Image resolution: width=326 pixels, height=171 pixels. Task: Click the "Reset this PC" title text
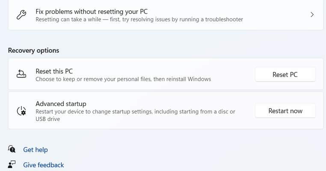tap(54, 71)
